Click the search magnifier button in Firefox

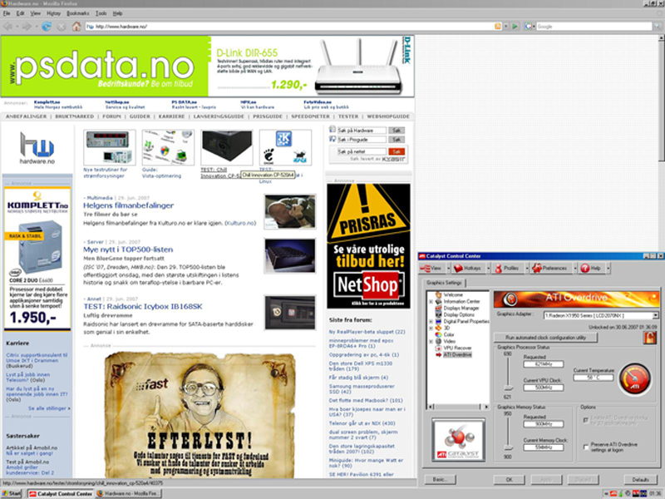click(x=658, y=27)
